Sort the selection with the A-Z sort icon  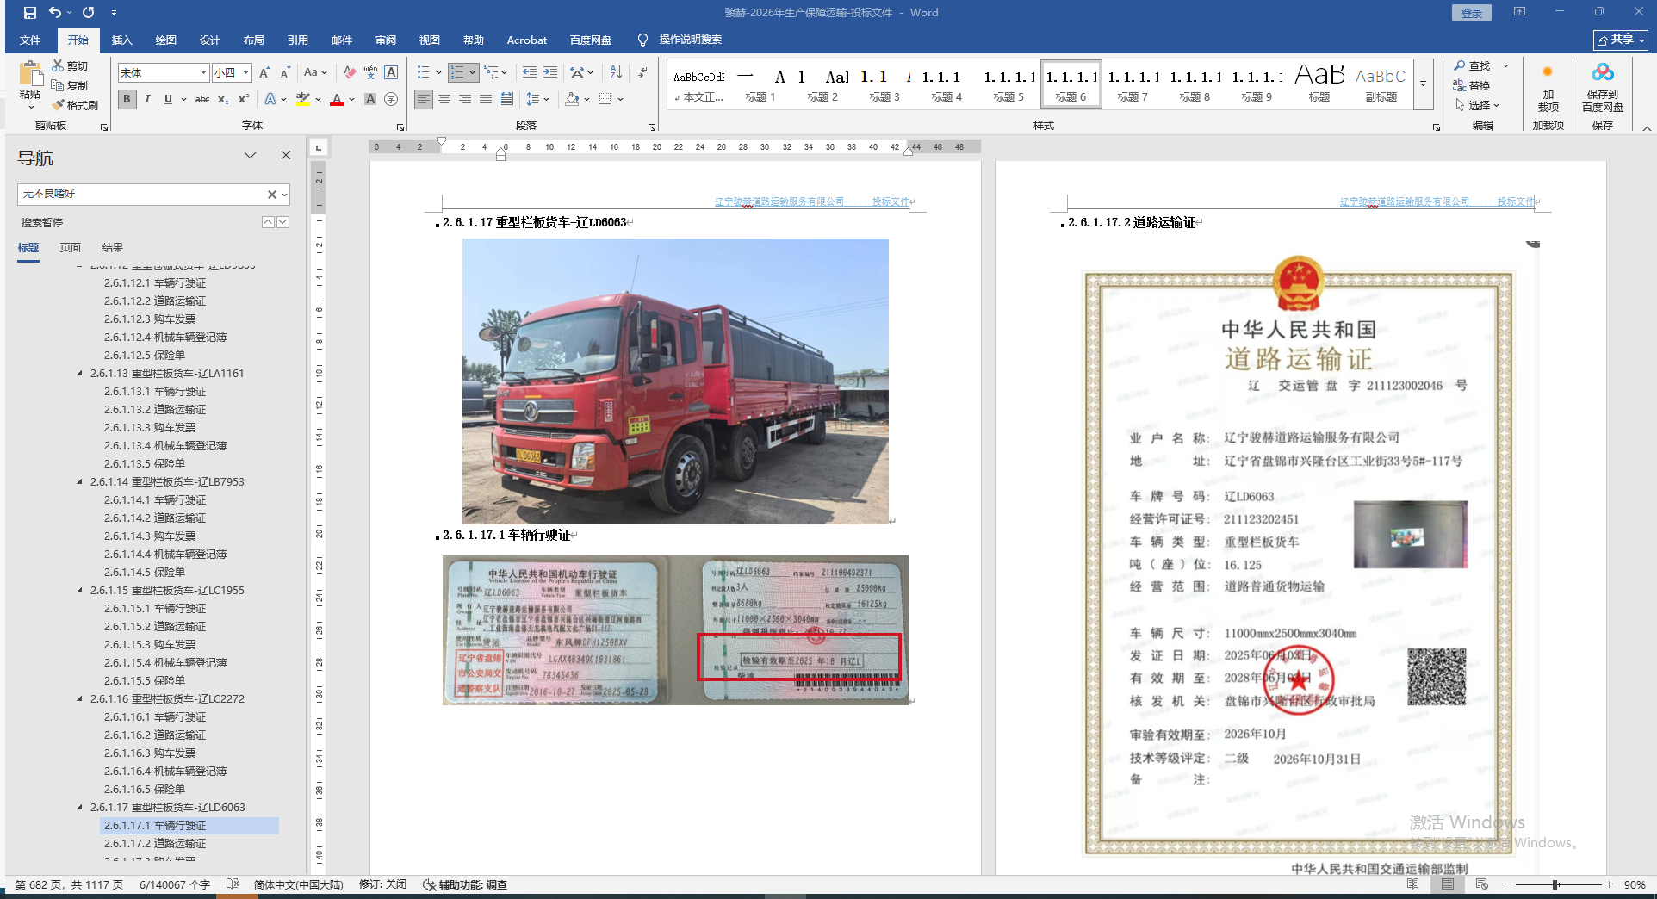coord(616,73)
